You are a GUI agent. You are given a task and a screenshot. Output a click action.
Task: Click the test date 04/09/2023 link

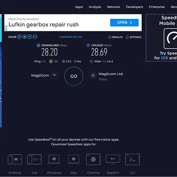click(x=71, y=37)
